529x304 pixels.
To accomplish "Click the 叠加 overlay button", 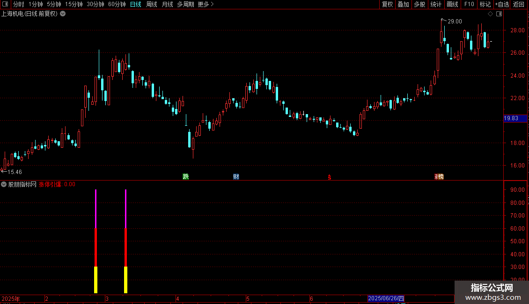I will point(403,4).
